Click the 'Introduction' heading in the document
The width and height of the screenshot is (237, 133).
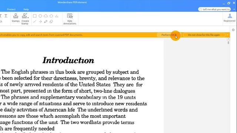(x=68, y=60)
